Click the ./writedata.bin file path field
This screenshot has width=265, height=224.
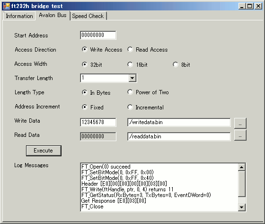[x=179, y=122]
